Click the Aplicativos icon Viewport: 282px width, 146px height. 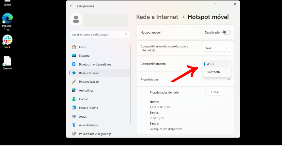click(x=74, y=90)
